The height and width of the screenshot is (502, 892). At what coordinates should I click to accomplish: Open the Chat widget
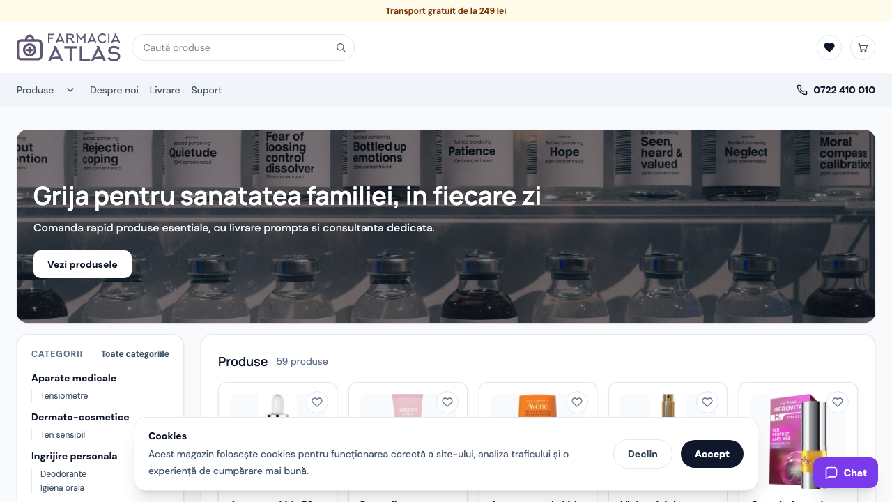845,473
